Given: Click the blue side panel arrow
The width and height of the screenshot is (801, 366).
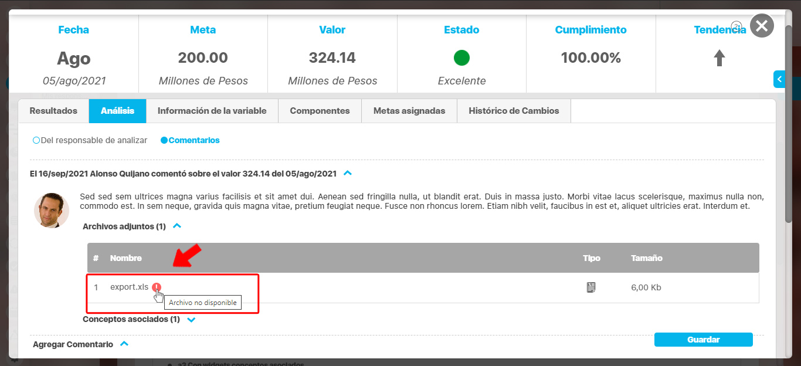Looking at the screenshot, I should point(779,79).
